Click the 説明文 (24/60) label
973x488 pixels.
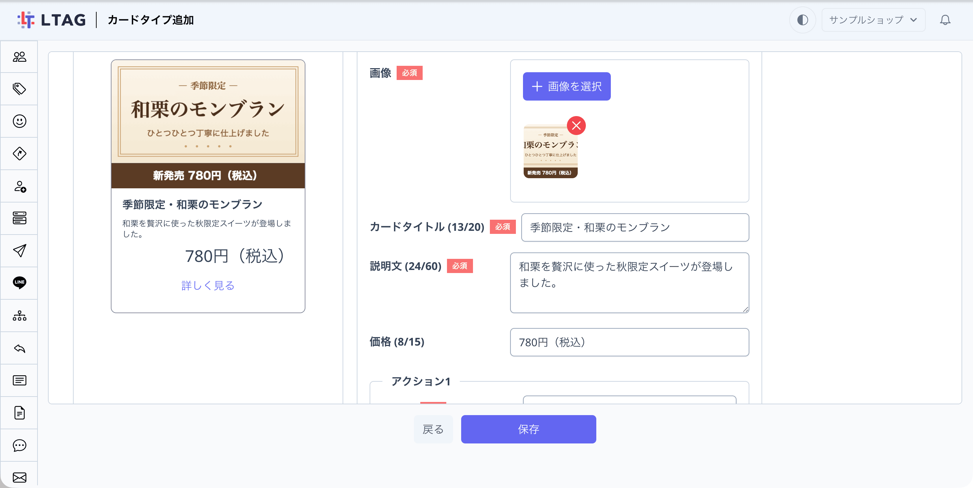(405, 266)
